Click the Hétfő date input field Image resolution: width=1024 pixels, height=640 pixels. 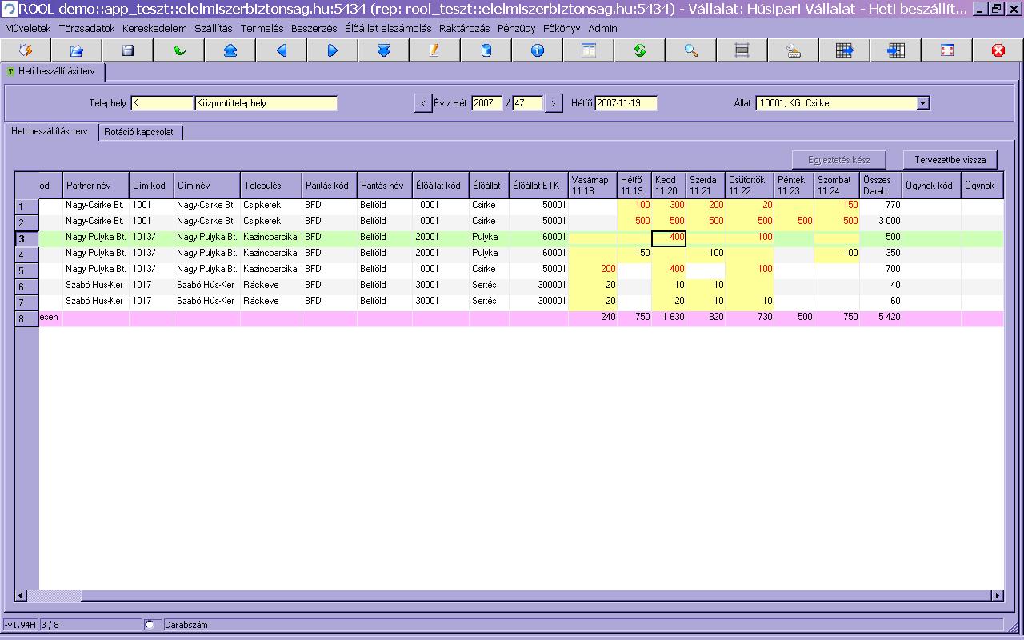coord(626,103)
